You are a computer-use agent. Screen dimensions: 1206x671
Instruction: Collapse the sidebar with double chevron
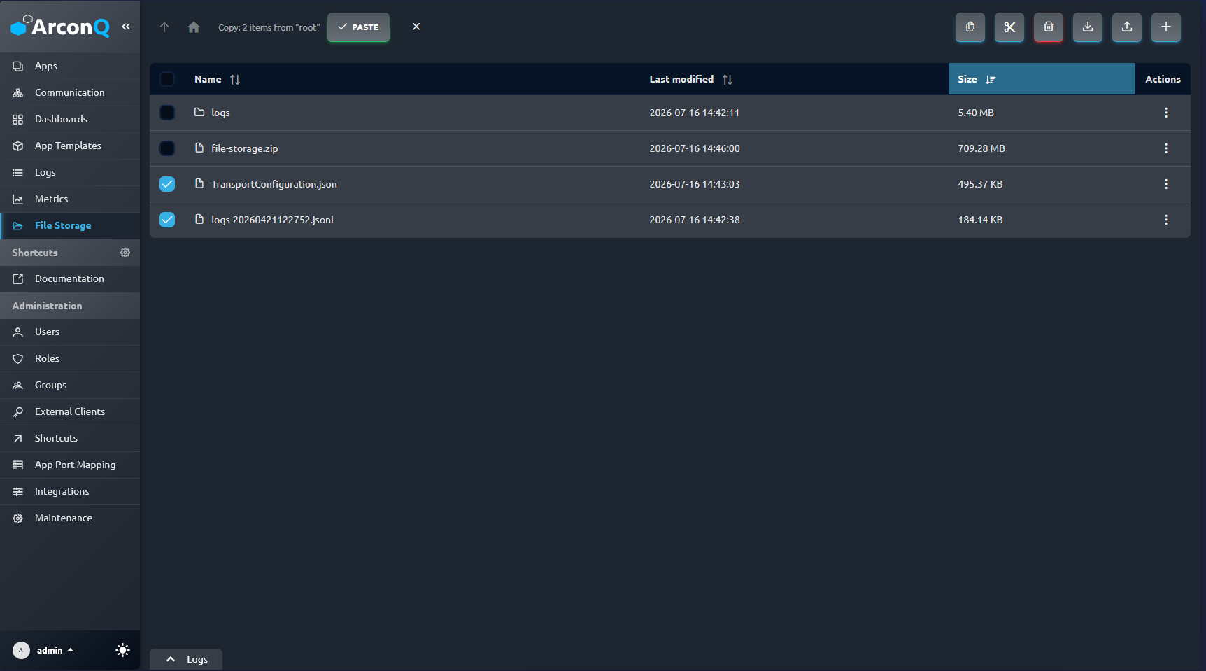(126, 27)
